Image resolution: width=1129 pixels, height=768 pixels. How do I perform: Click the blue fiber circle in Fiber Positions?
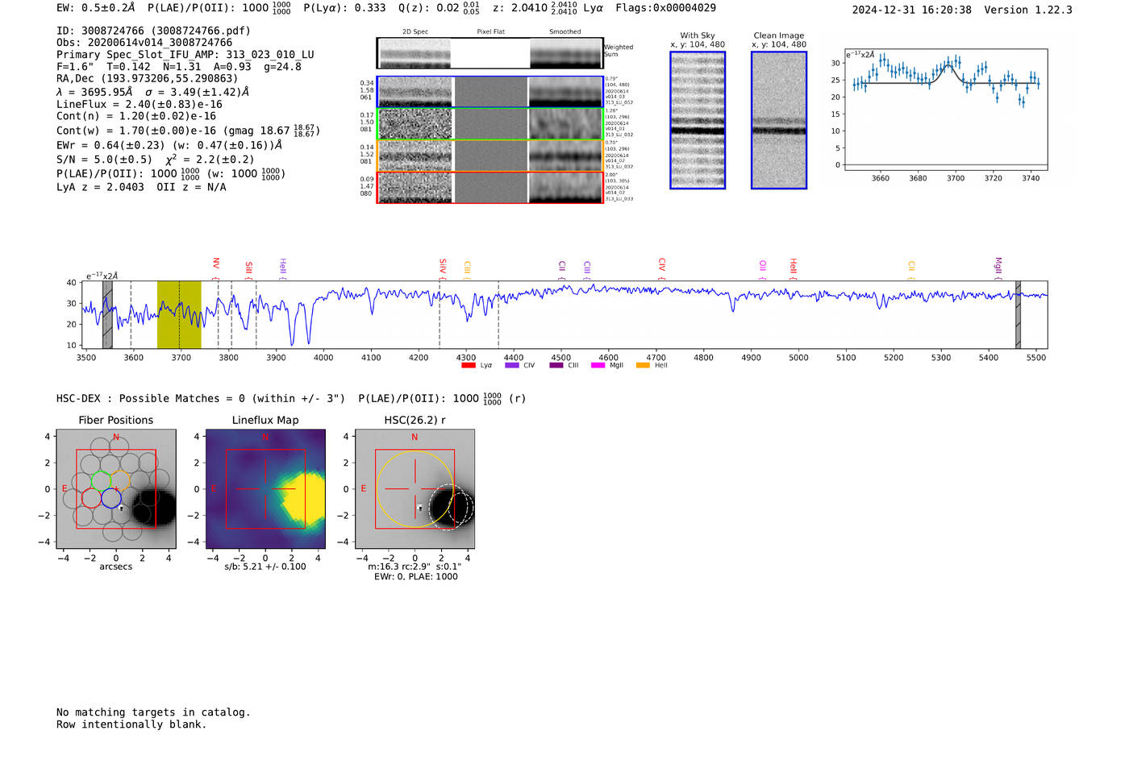[111, 498]
